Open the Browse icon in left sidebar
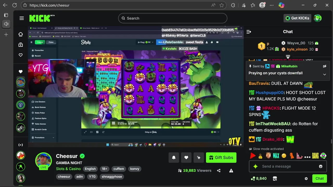 coord(21,45)
